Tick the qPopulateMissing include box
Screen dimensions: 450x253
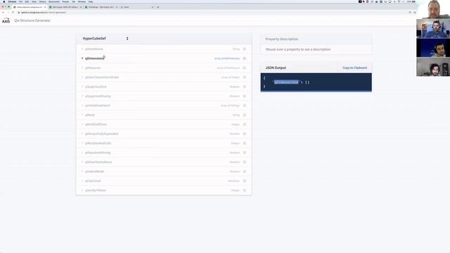[x=245, y=153]
